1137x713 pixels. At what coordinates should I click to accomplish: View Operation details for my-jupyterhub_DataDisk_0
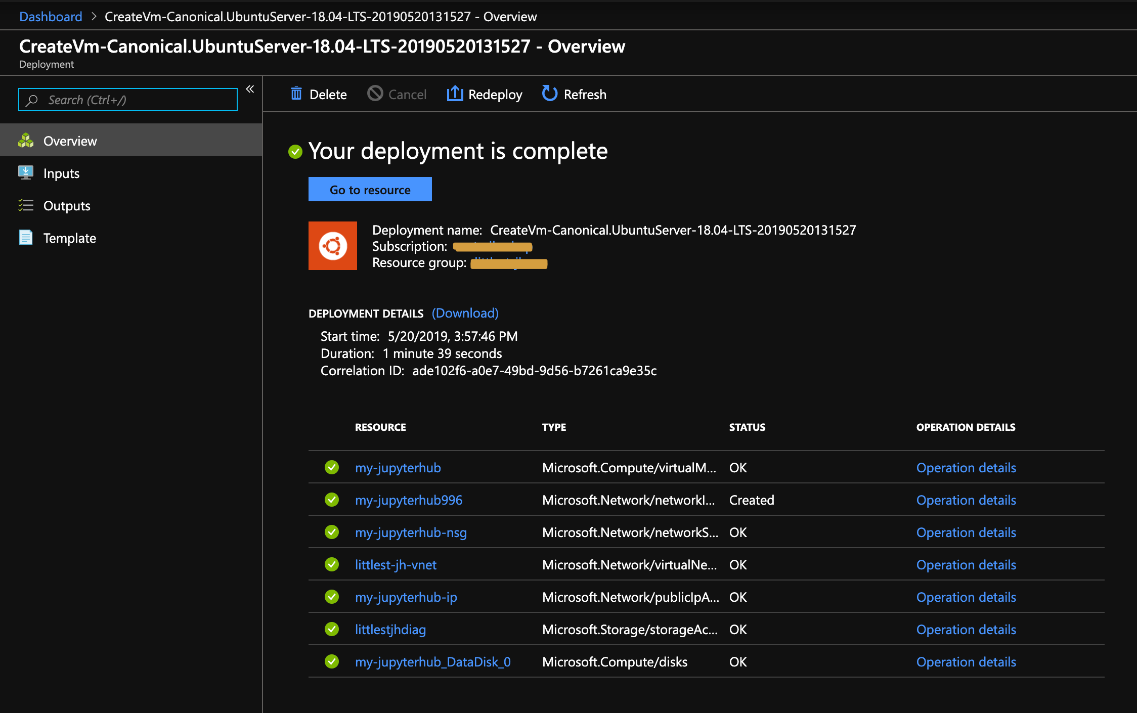[x=966, y=662]
